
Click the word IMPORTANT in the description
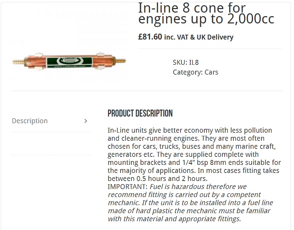tap(128, 187)
